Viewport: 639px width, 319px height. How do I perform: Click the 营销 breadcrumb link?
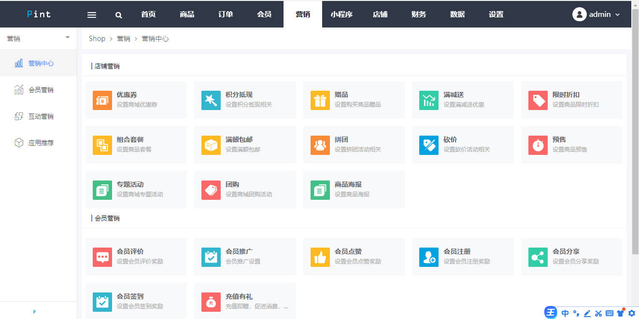124,39
